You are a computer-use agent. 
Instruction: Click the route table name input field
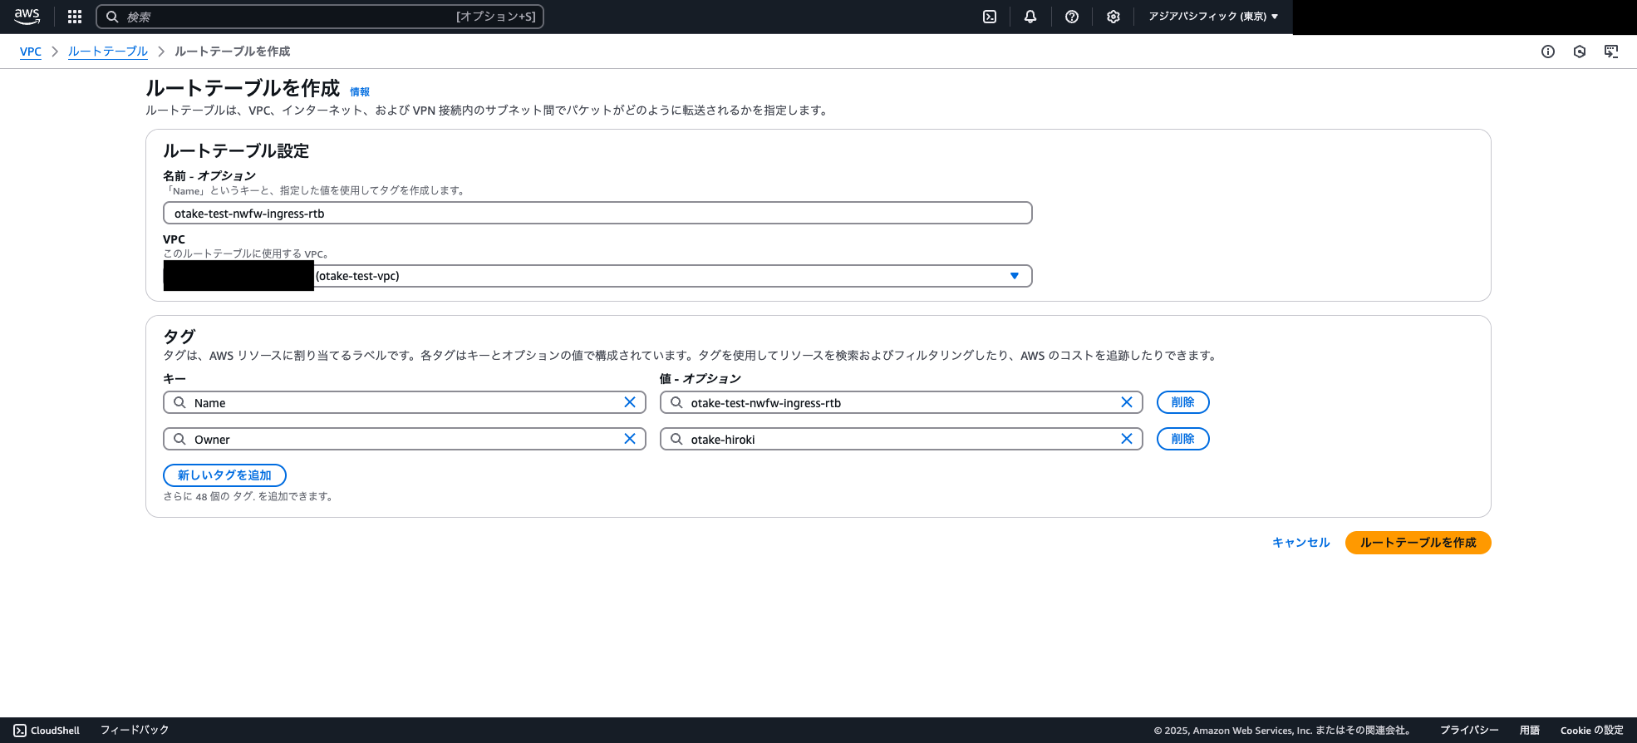pos(597,213)
